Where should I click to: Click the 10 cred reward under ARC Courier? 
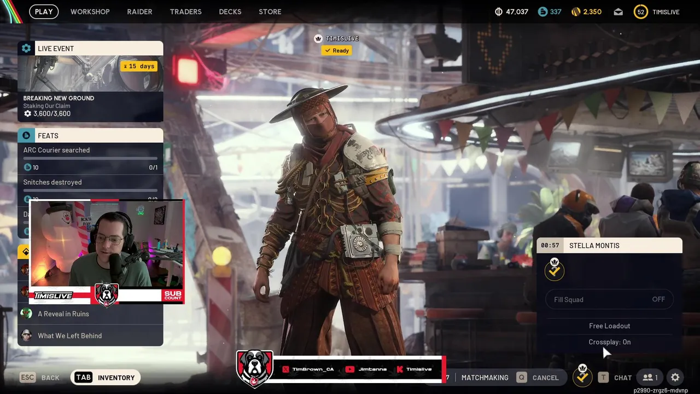(x=31, y=167)
